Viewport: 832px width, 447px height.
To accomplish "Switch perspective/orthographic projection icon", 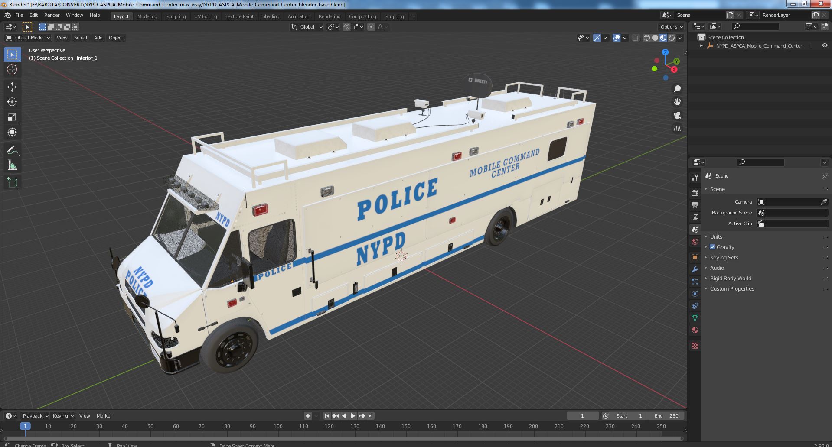I will click(x=677, y=129).
